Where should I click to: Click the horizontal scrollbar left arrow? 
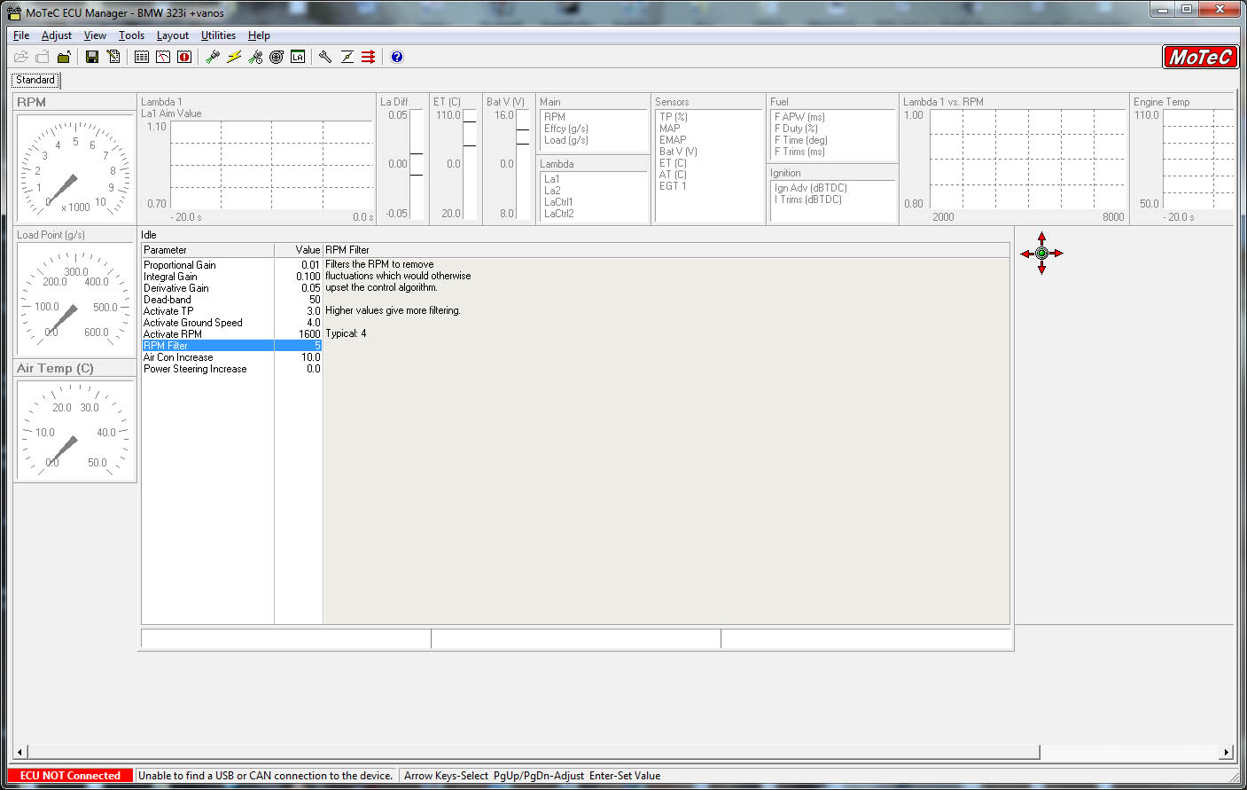20,753
